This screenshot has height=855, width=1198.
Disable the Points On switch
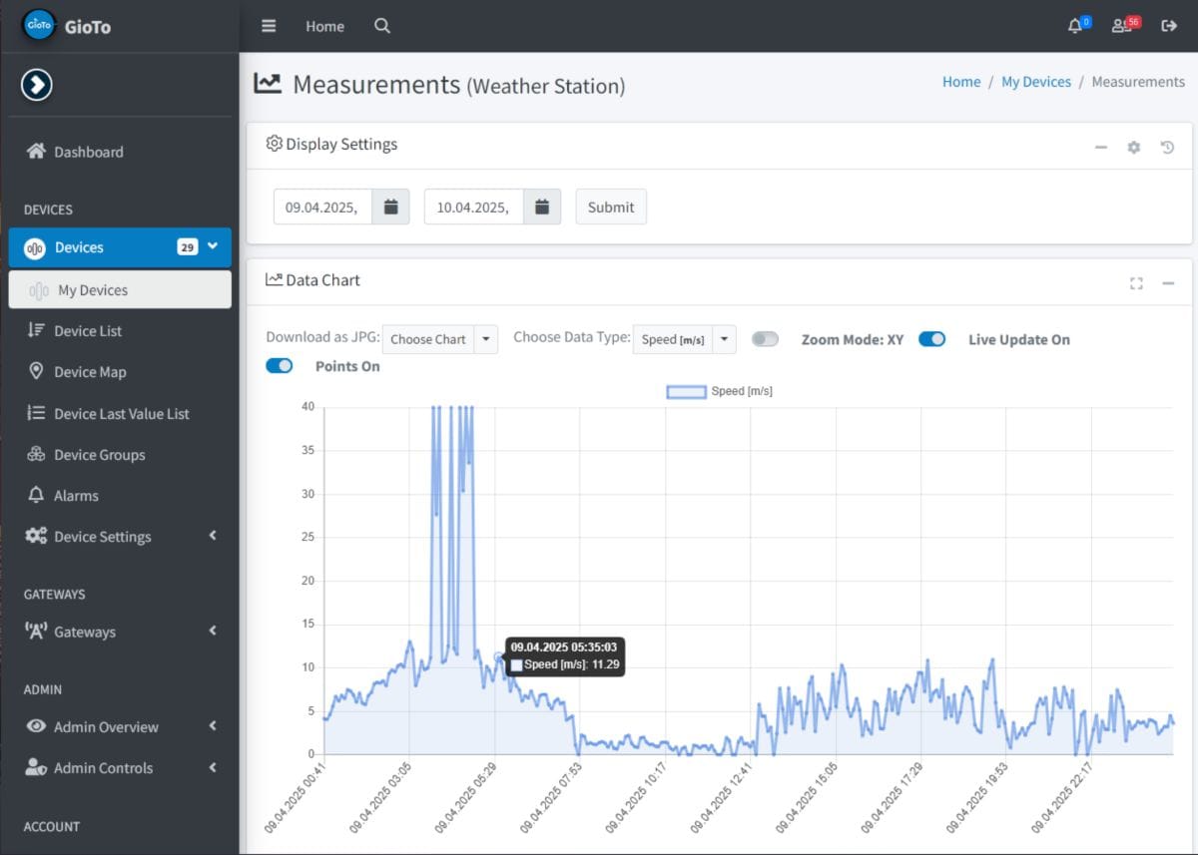(x=280, y=366)
